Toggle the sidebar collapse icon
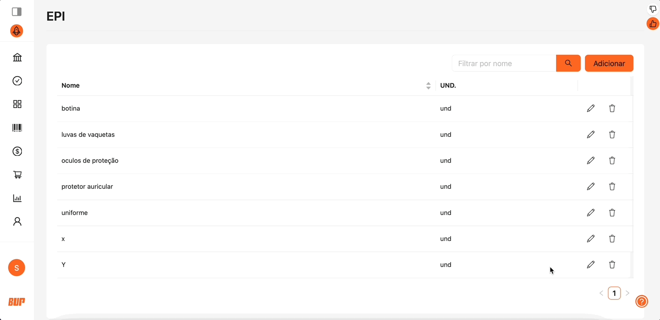Image resolution: width=660 pixels, height=320 pixels. tap(17, 12)
